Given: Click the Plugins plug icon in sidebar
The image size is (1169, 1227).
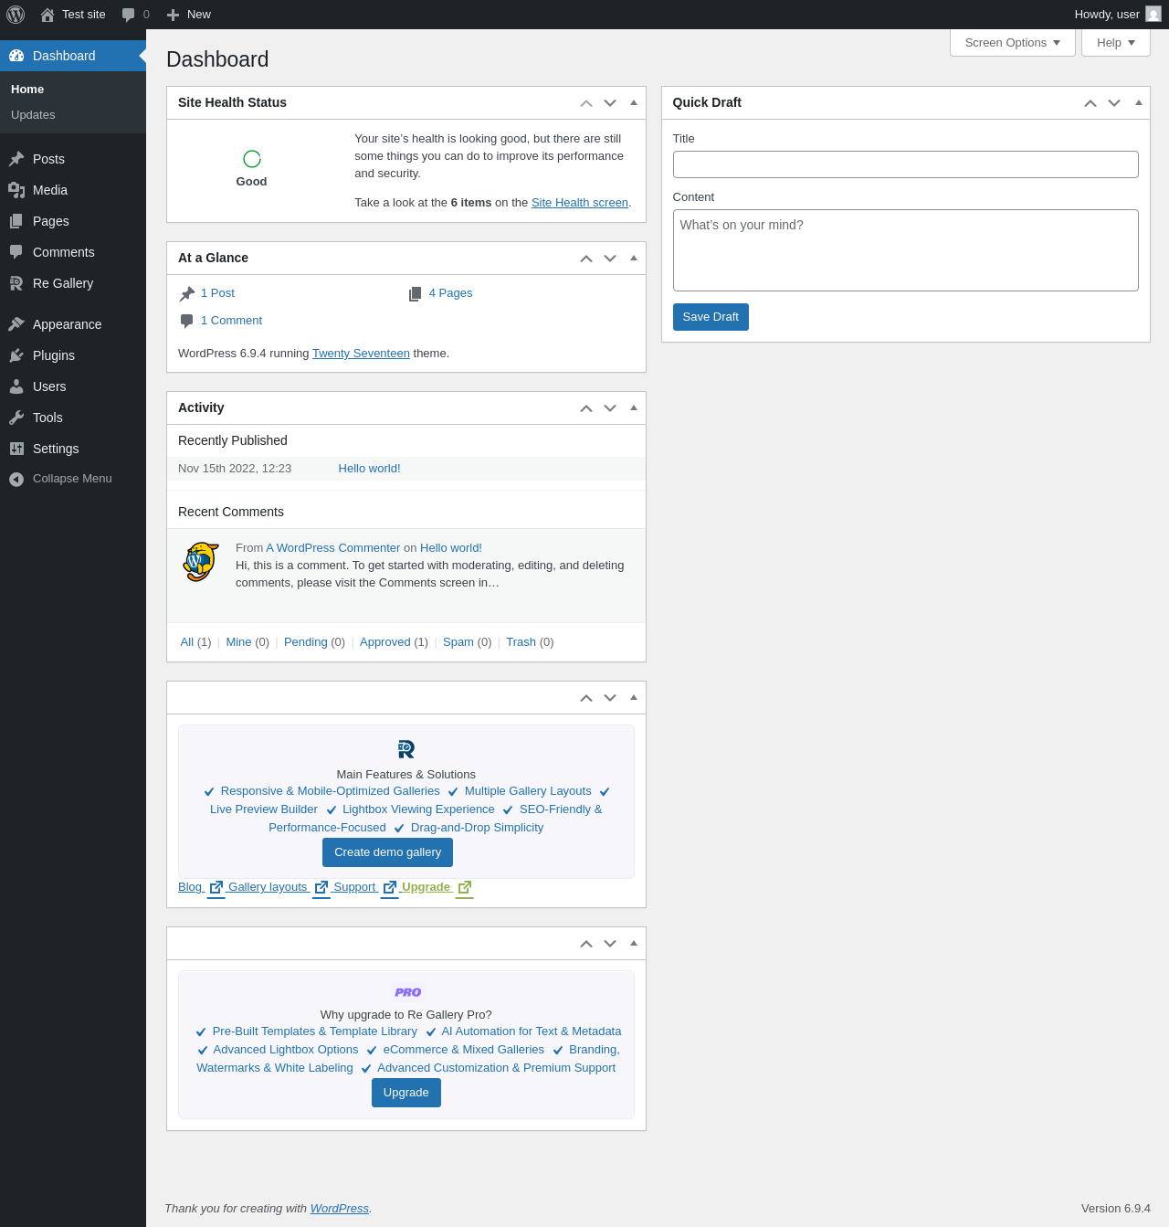Looking at the screenshot, I should coord(16,355).
